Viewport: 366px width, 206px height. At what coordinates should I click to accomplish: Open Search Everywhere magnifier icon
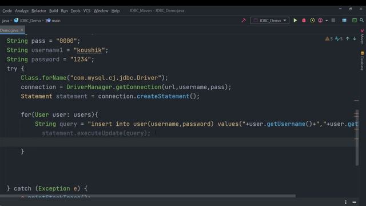point(361,21)
